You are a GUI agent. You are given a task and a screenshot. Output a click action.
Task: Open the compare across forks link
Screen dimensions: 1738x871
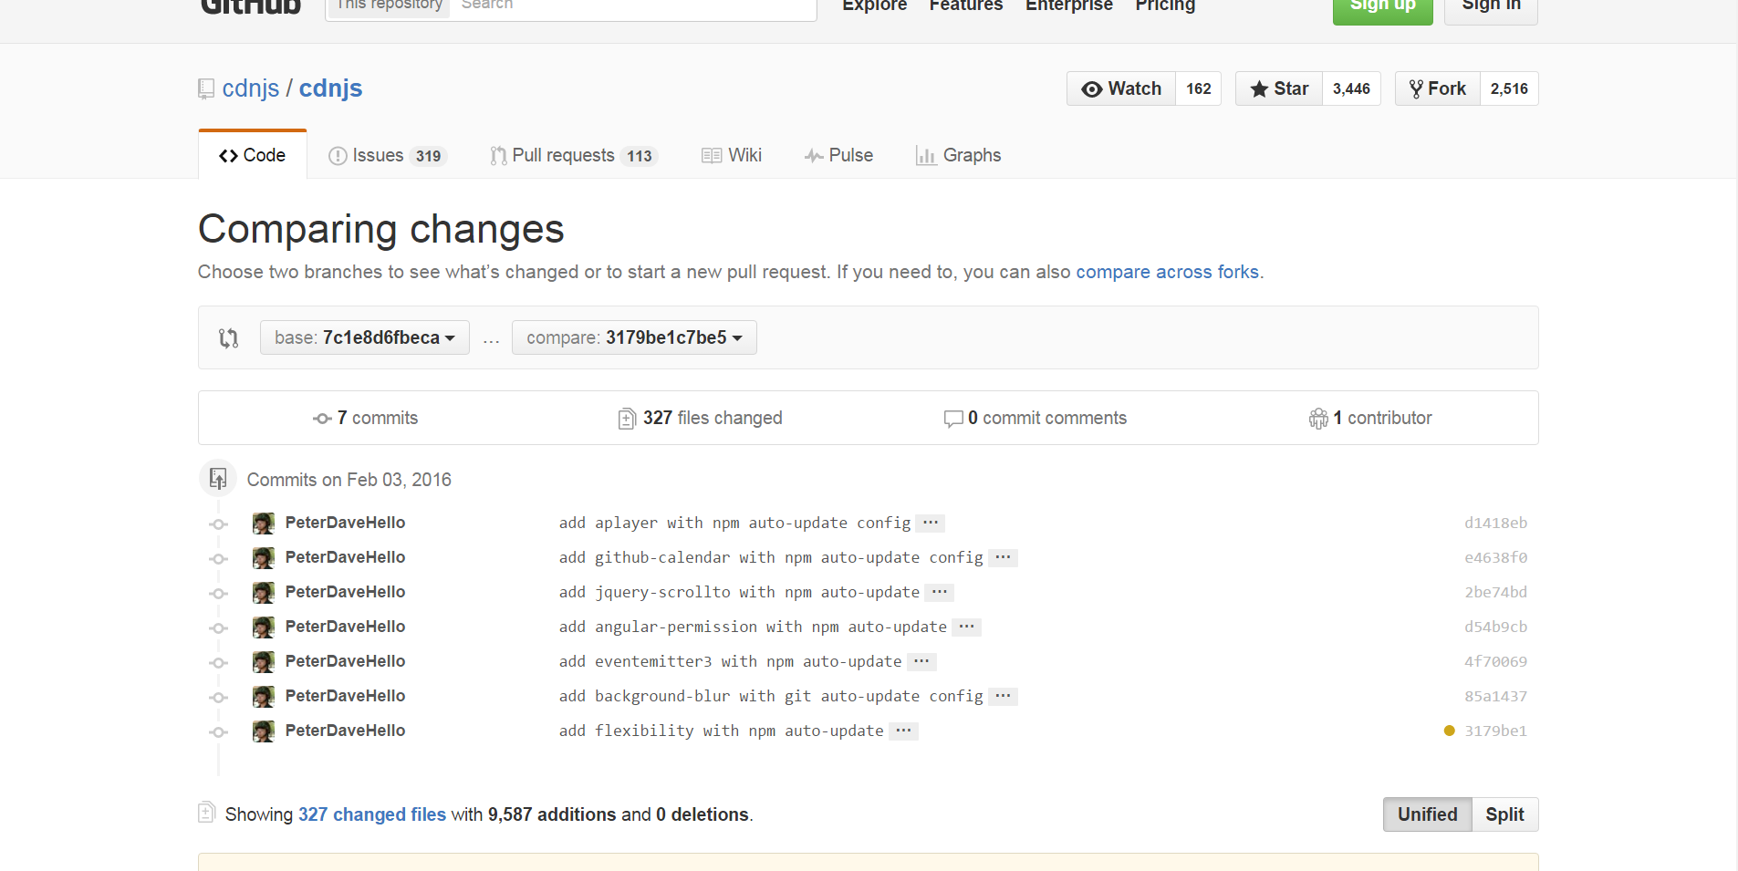tap(1168, 272)
